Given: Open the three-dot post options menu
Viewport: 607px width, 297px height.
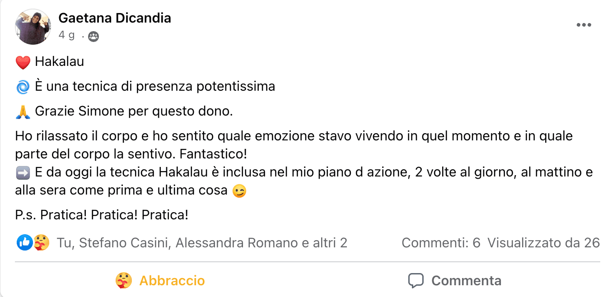Looking at the screenshot, I should [x=584, y=25].
